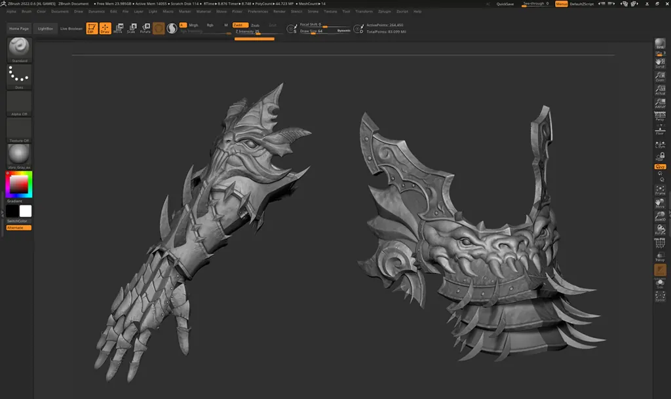Toggle the Zadd button
The width and height of the screenshot is (671, 399).
point(240,26)
